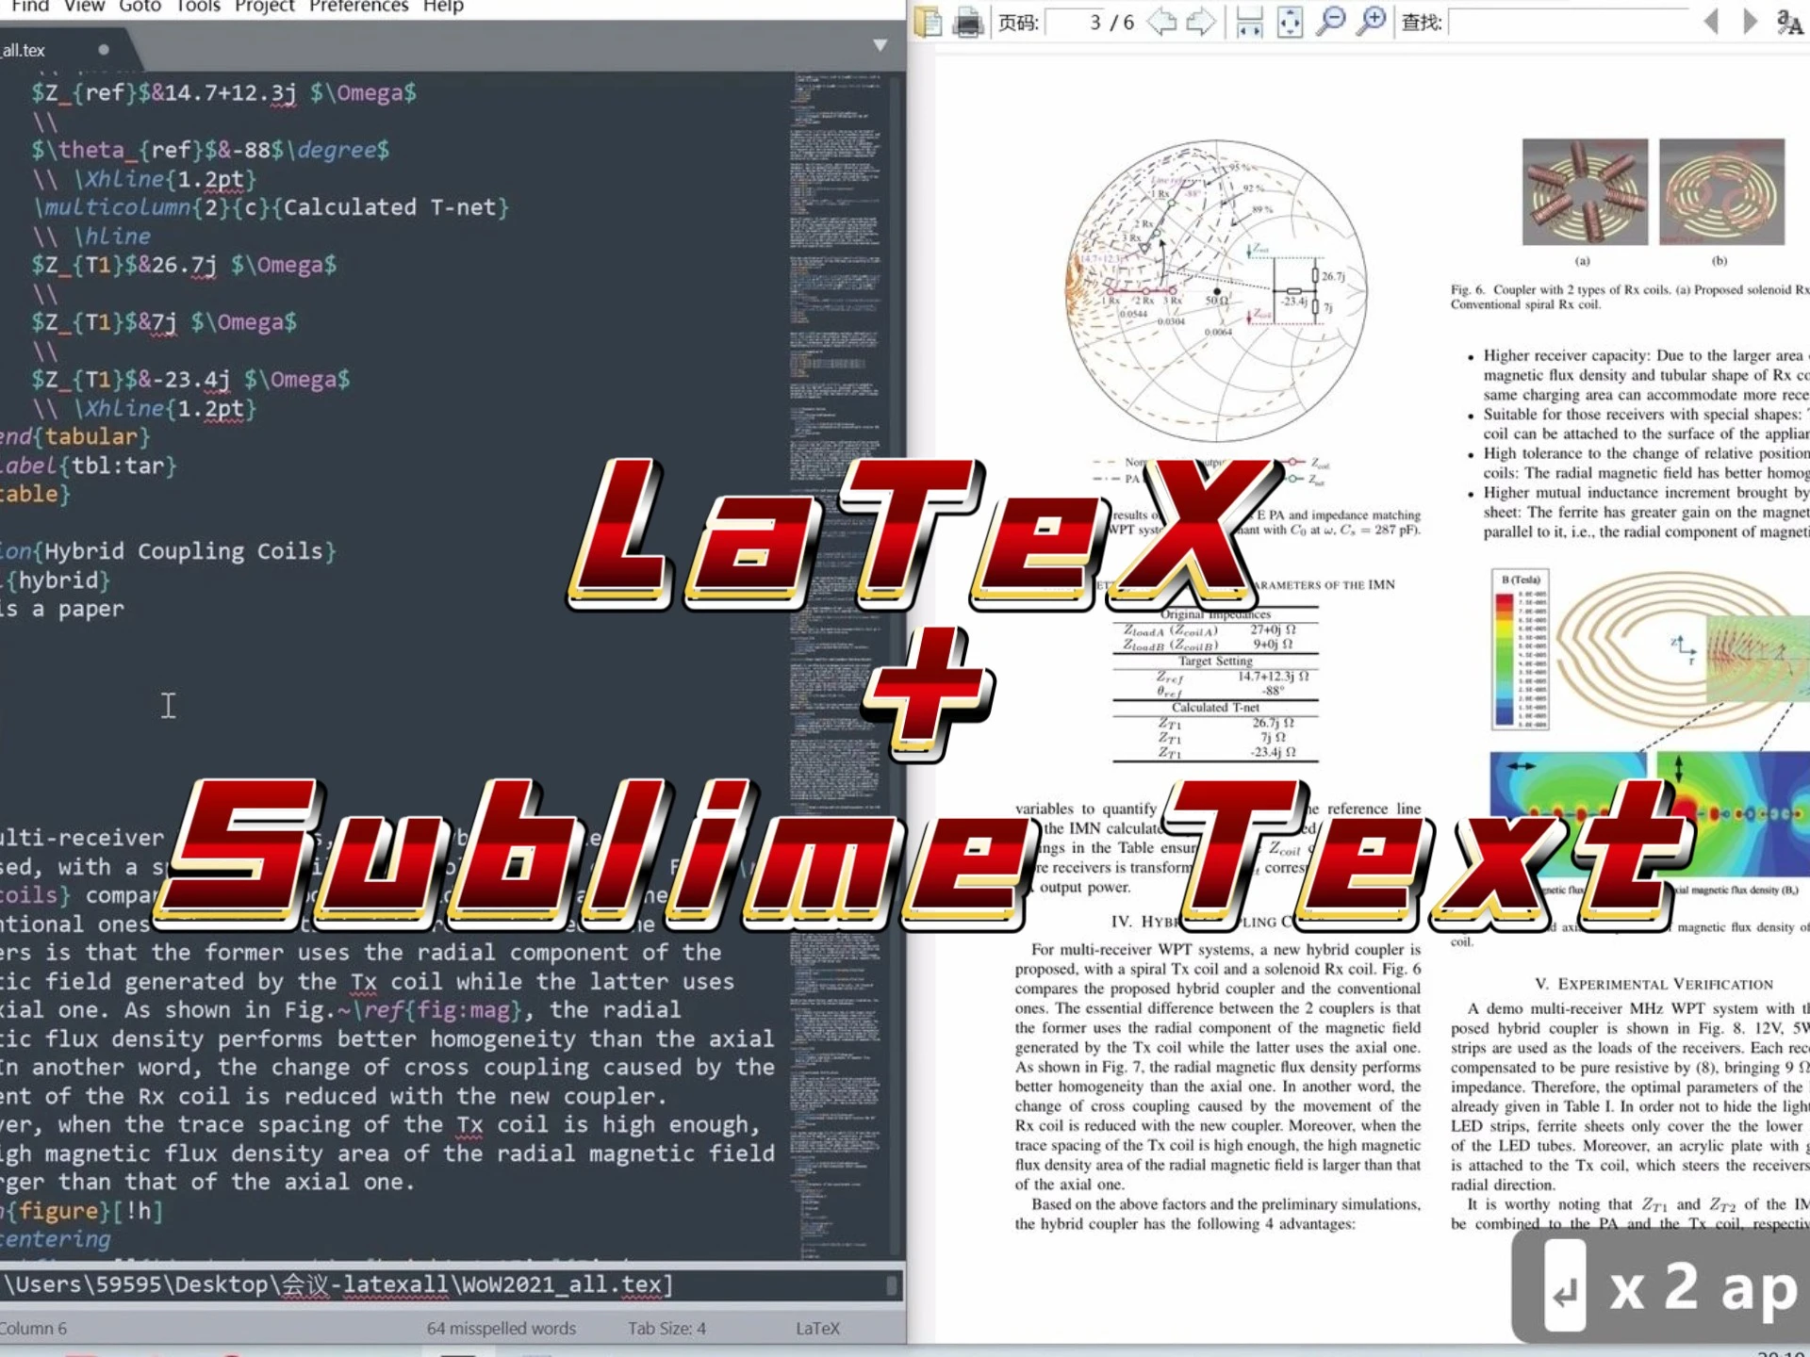Open the Preferences menu
This screenshot has width=1810, height=1357.
click(358, 6)
